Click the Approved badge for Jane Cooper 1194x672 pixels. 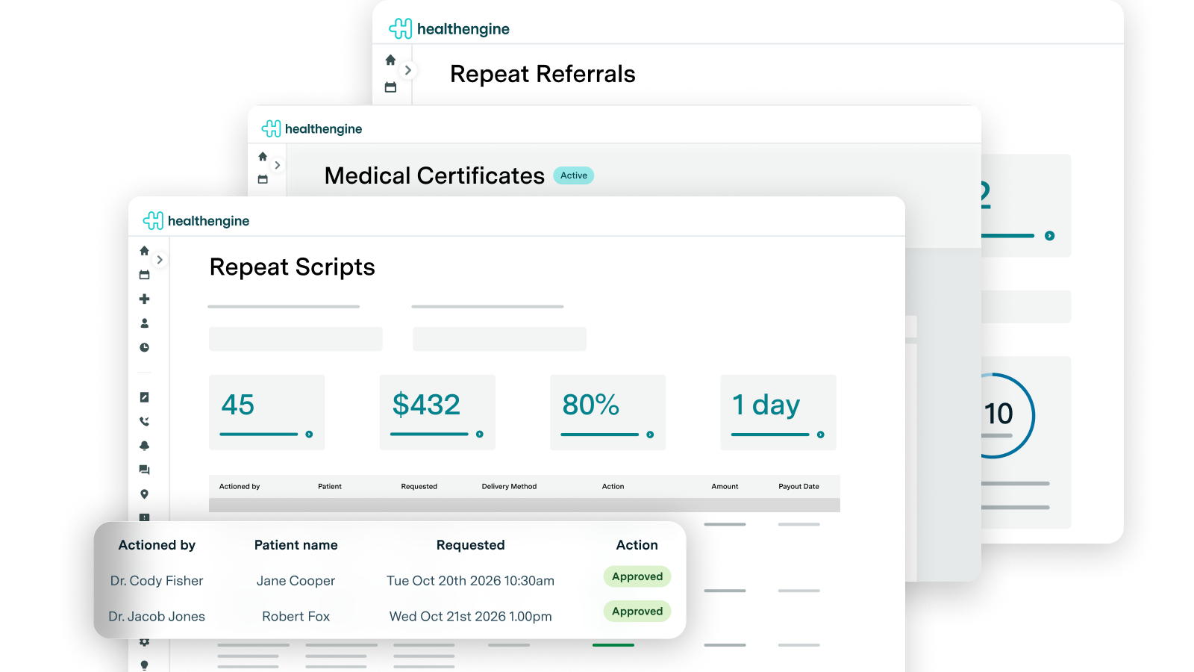click(637, 576)
